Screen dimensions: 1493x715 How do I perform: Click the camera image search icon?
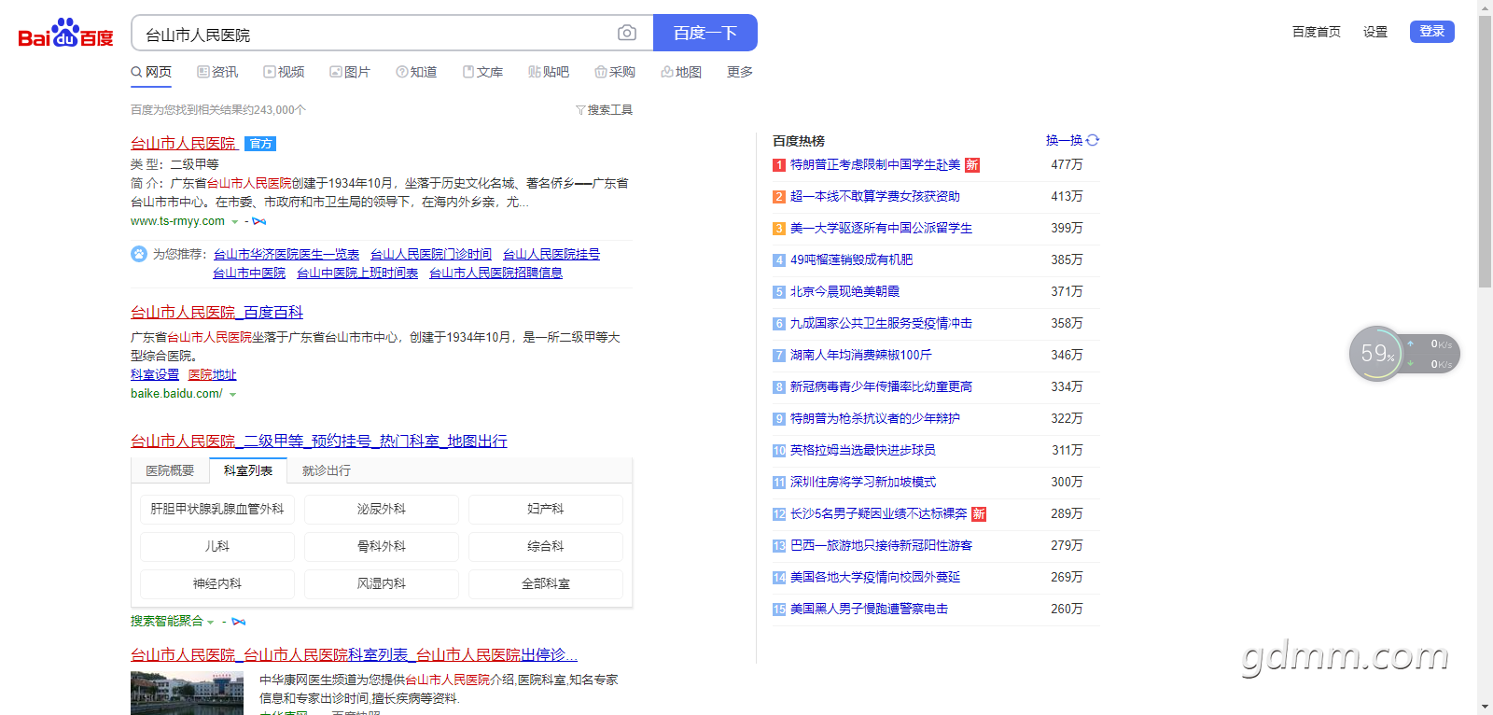pyautogui.click(x=627, y=34)
